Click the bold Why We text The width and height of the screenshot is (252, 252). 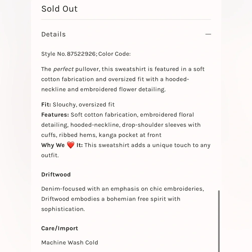tap(53, 145)
